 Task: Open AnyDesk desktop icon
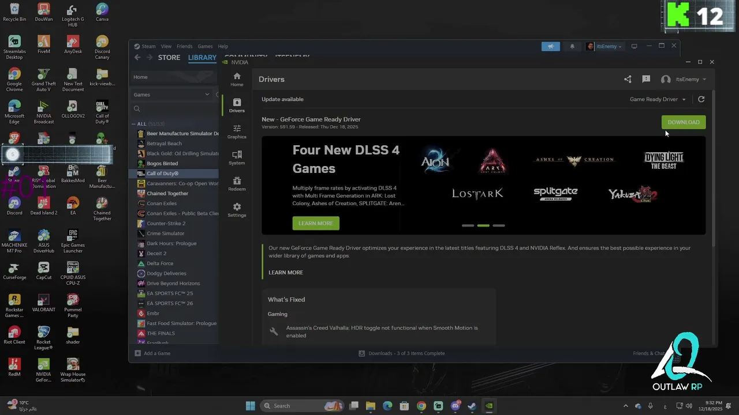[x=73, y=44]
